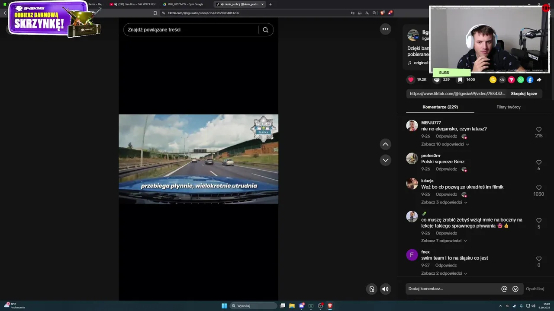Switch to the Komentarze (229) tab

[440, 107]
